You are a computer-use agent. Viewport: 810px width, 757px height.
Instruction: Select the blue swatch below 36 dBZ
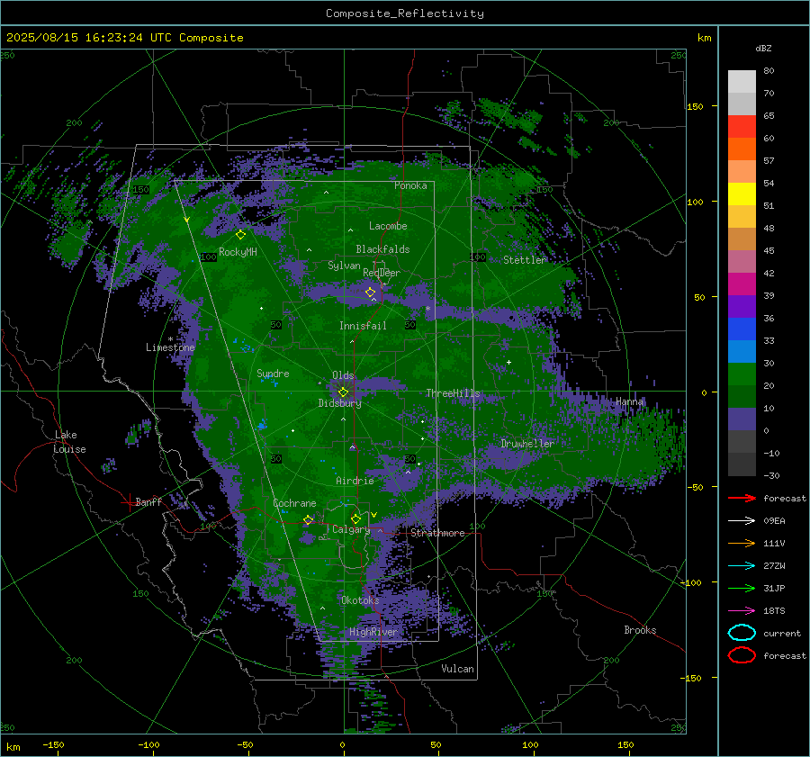click(742, 329)
